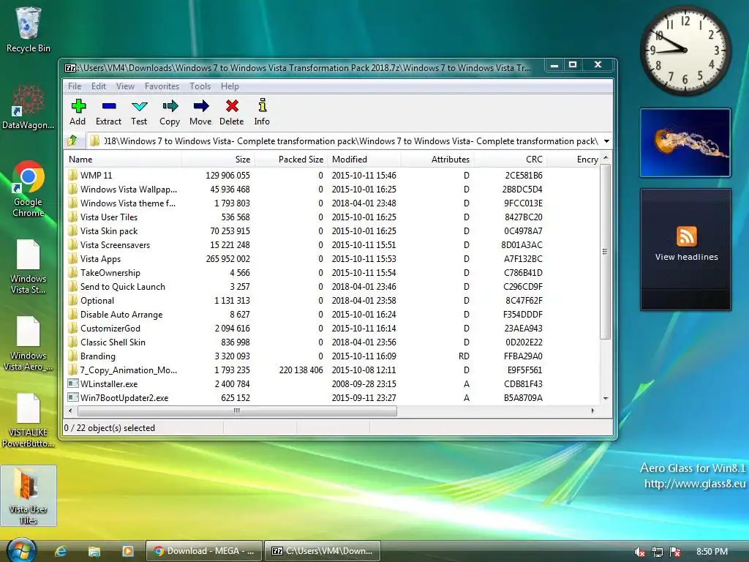Open the Edit menu
Screen dimensions: 749x562
pyautogui.click(x=99, y=86)
